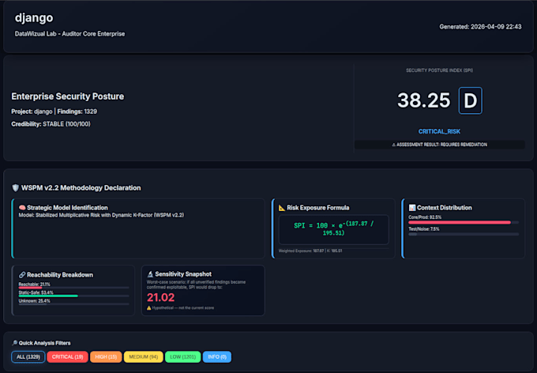The height and width of the screenshot is (373, 537).
Task: Click the chart icon beside Context Distribution
Action: (x=412, y=208)
